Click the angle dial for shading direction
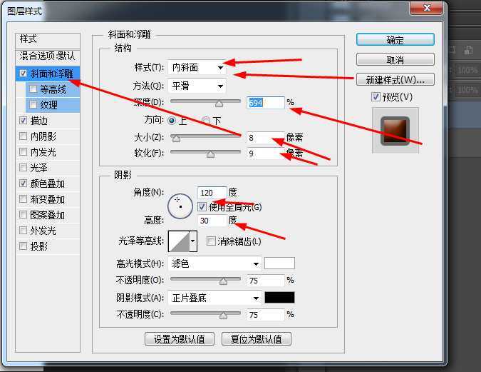The image size is (481, 372). [x=180, y=206]
